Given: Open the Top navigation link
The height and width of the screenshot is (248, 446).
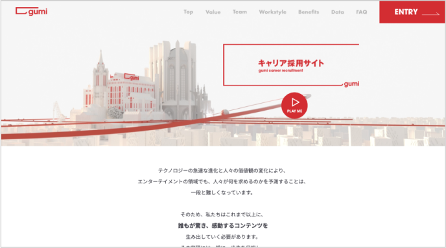Looking at the screenshot, I should tap(188, 12).
